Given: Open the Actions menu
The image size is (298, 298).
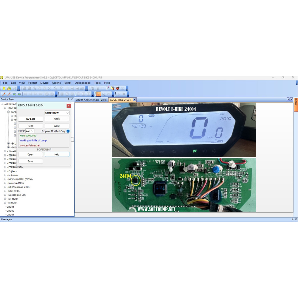Looking at the screenshot, I should (x=56, y=83).
